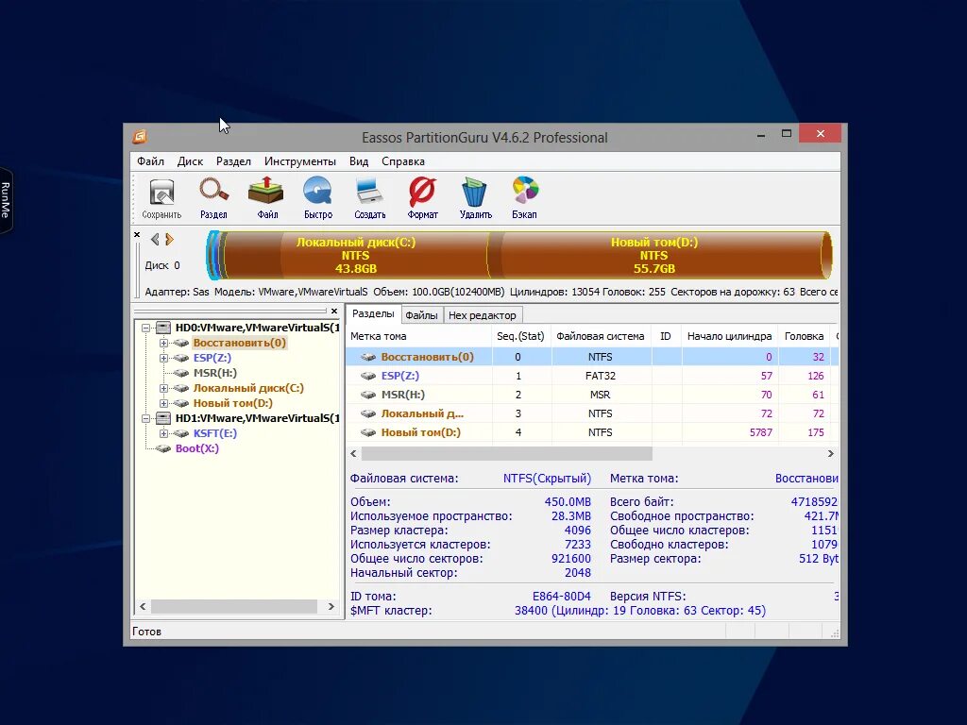Click the E864-80D4 volume ID value

(562, 597)
